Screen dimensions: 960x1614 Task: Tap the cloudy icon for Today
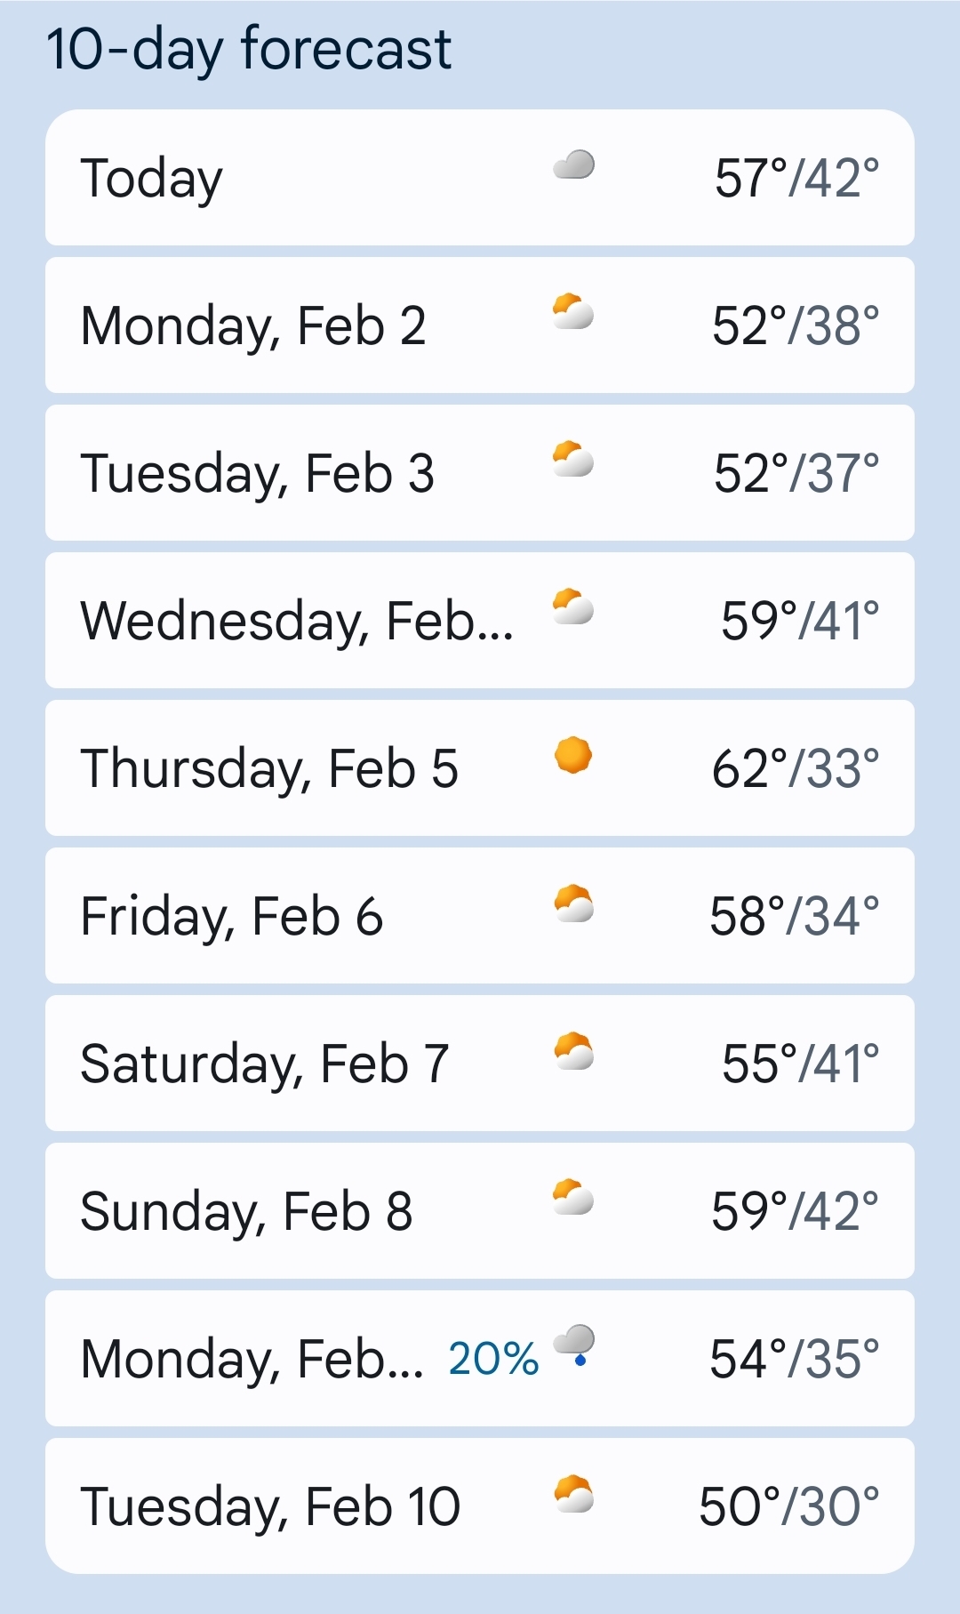573,165
